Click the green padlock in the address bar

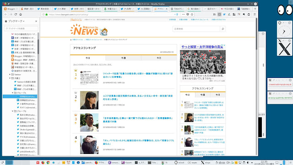pos(47,14)
